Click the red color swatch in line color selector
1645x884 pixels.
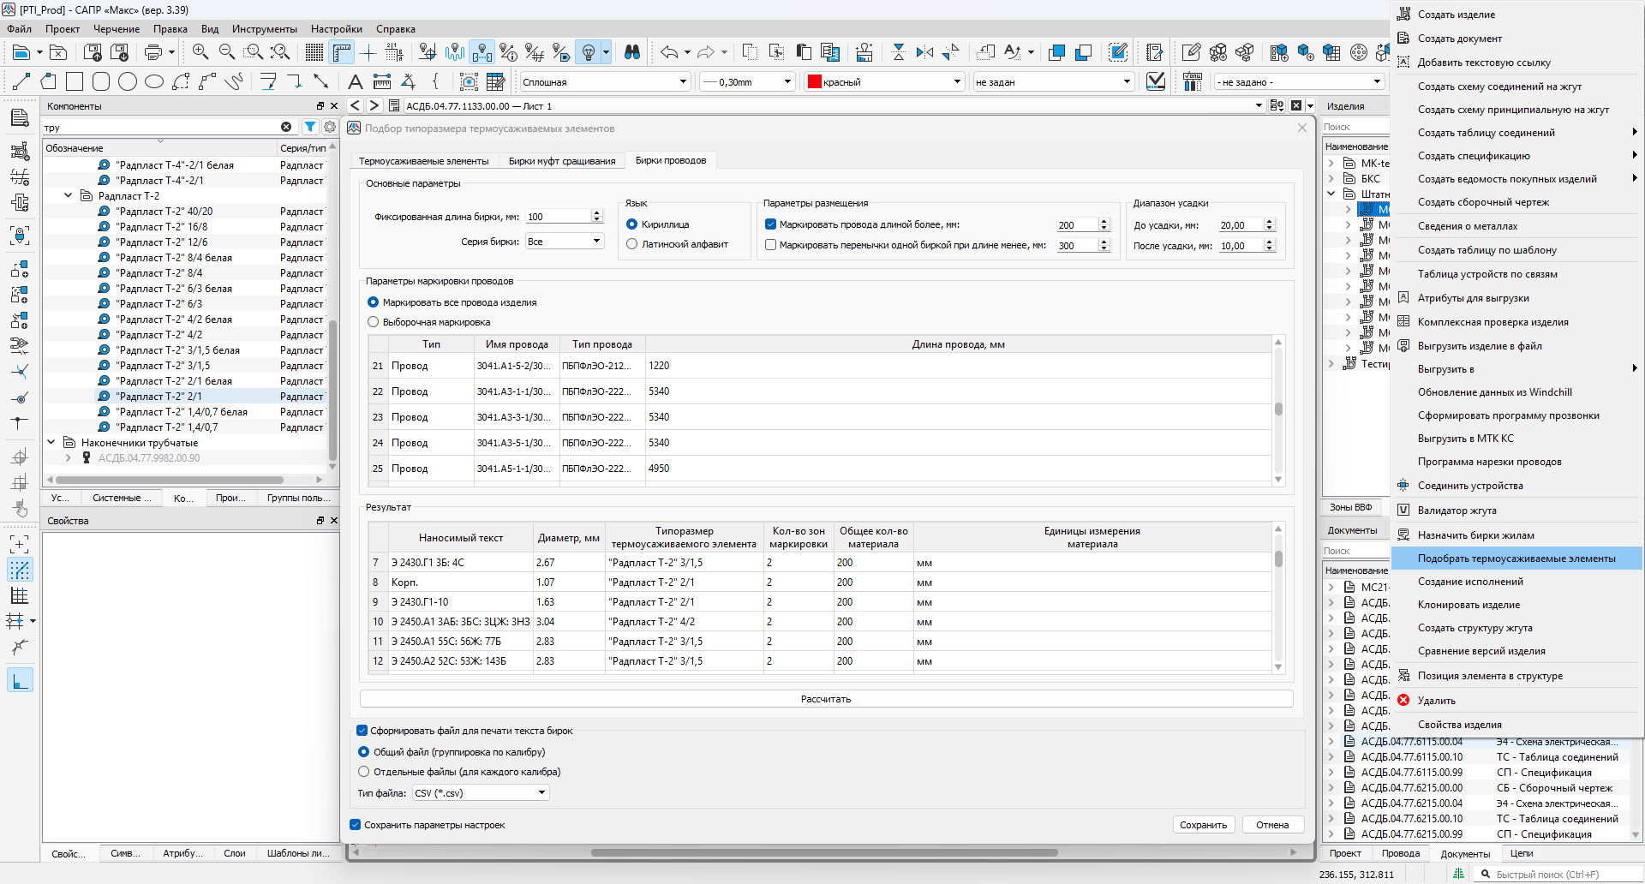(x=815, y=82)
